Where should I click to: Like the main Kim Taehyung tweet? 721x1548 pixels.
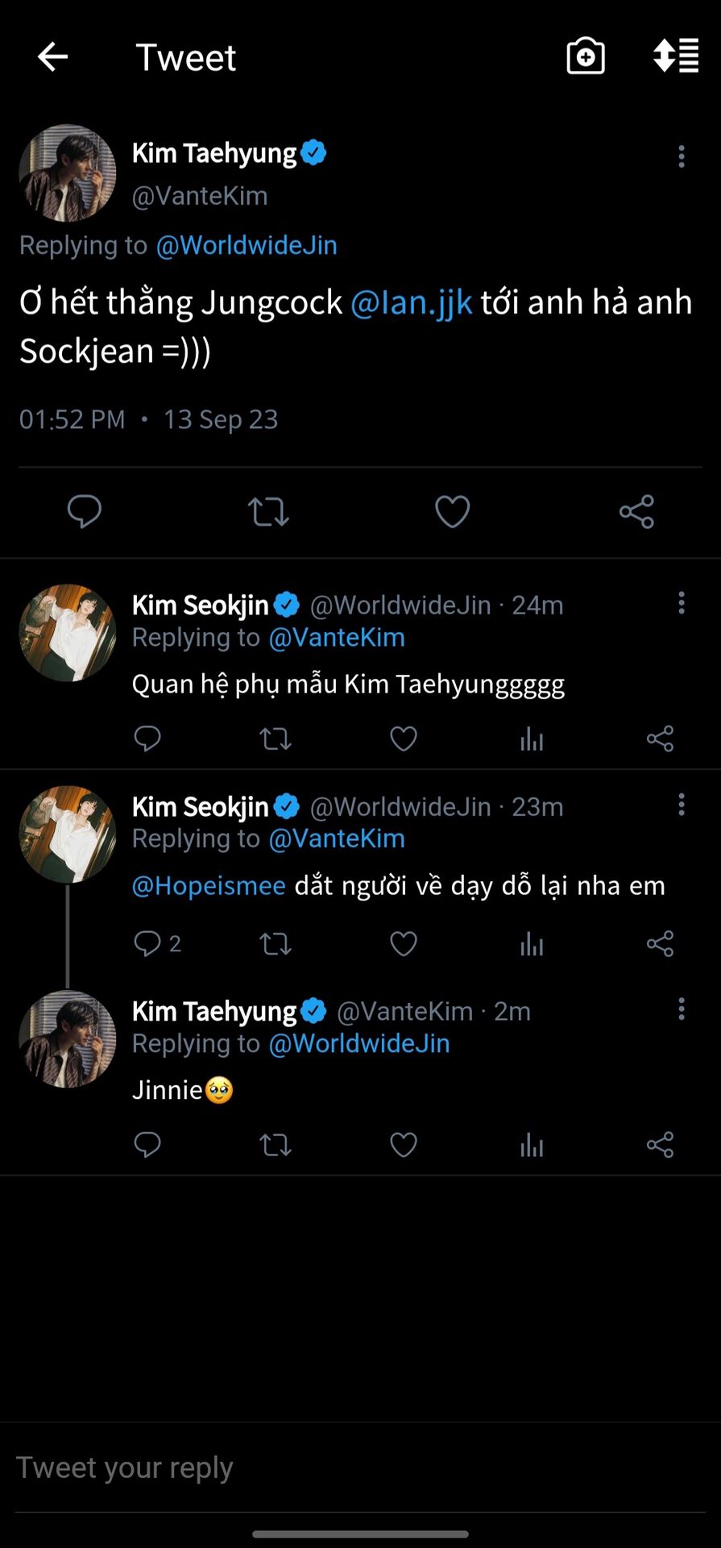452,512
